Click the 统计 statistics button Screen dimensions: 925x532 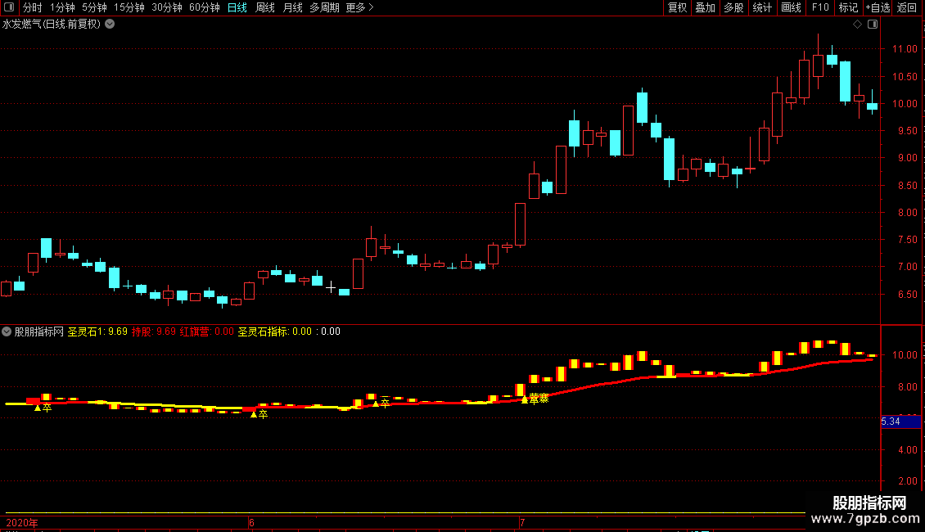tap(762, 7)
